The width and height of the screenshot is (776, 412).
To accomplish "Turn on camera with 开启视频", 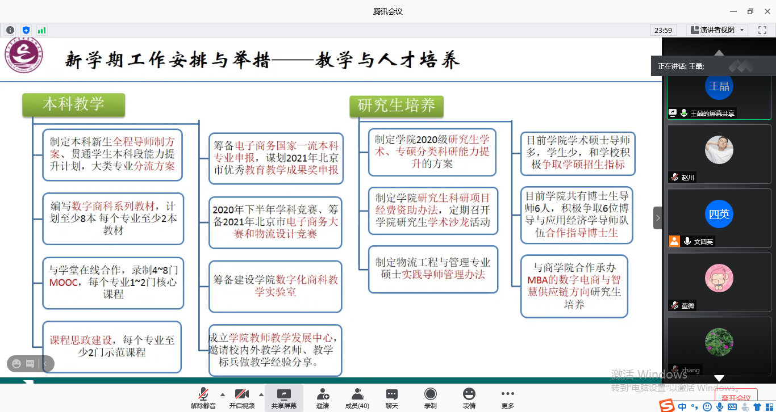I will pyautogui.click(x=242, y=398).
